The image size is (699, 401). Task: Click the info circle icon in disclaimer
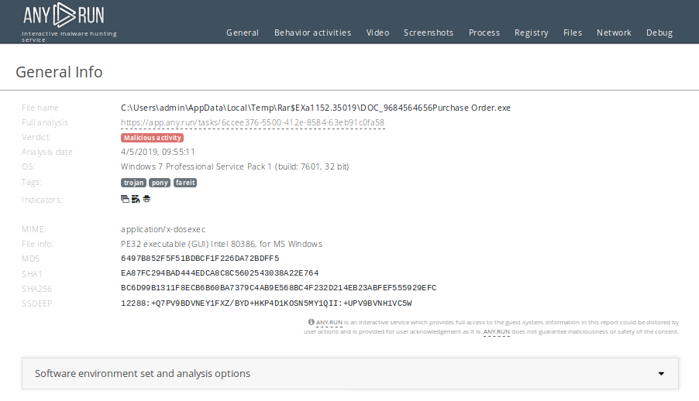(x=311, y=322)
